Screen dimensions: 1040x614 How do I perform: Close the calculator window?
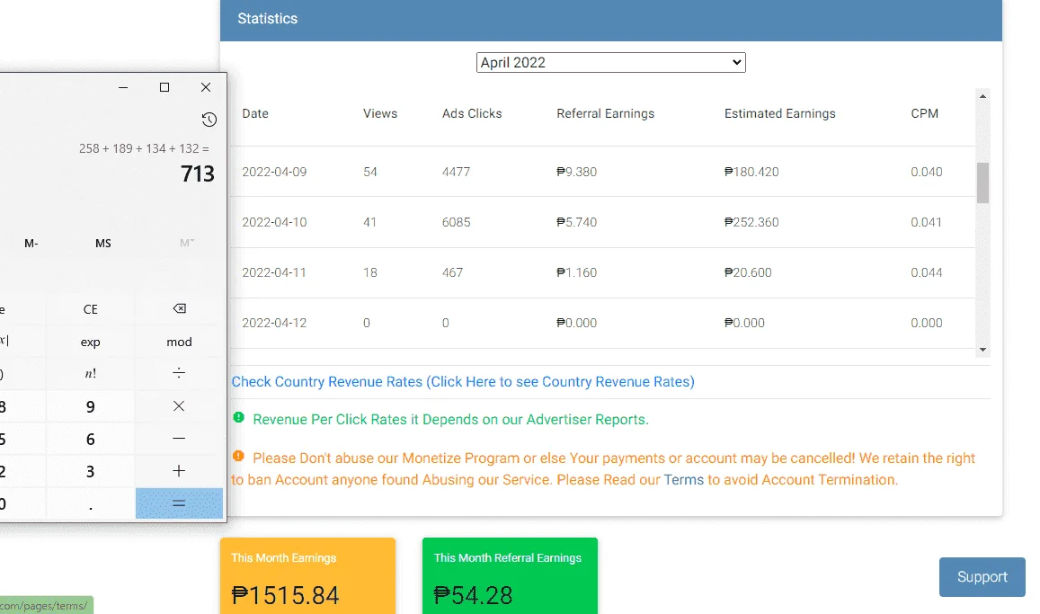click(206, 87)
